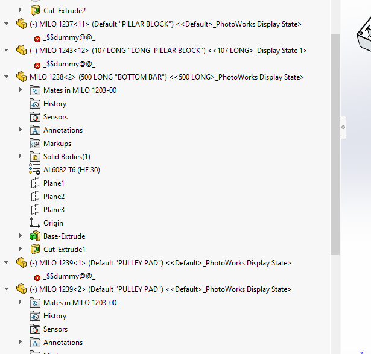This screenshot has width=371, height=354.
Task: Click the Cut-Extrude2 feature icon
Action: pos(35,10)
